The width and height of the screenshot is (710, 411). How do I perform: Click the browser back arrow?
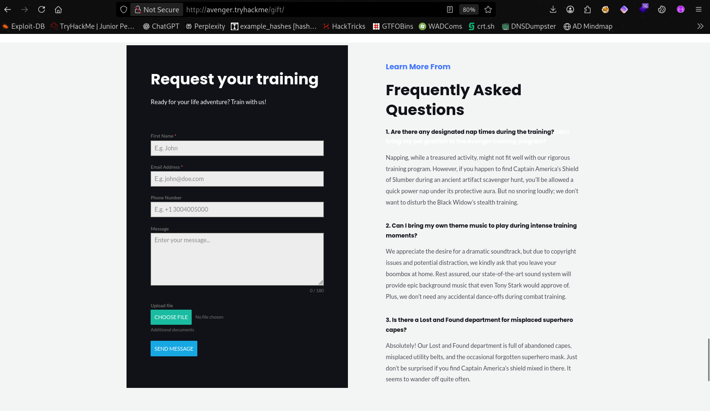pos(8,9)
